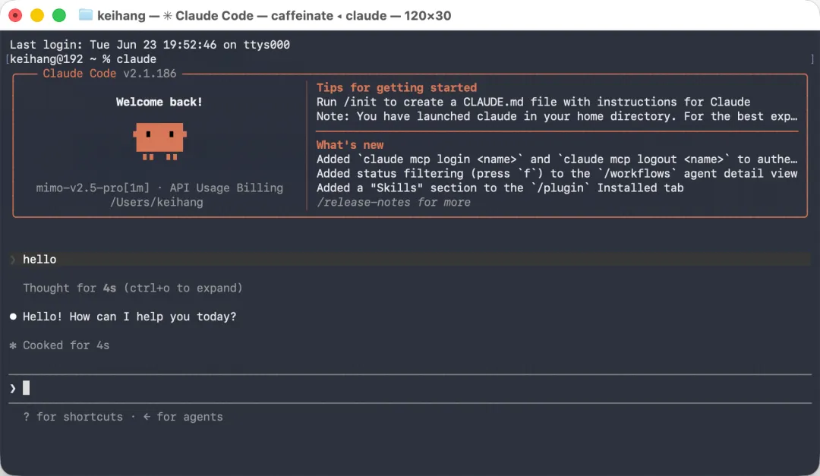The height and width of the screenshot is (476, 820).
Task: Click the 'mimo-v2.5-pro[1m] · API Usage Billing' line
Action: tap(159, 188)
